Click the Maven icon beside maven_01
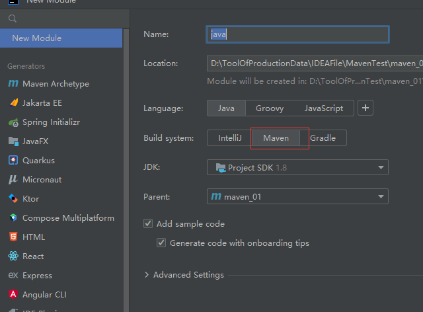 pyautogui.click(x=216, y=196)
